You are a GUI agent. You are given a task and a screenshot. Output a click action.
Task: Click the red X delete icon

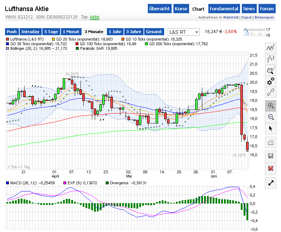tap(271, 168)
